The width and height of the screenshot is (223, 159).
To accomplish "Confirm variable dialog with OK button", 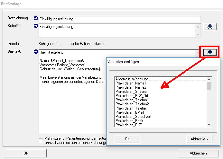I will coord(127,139).
